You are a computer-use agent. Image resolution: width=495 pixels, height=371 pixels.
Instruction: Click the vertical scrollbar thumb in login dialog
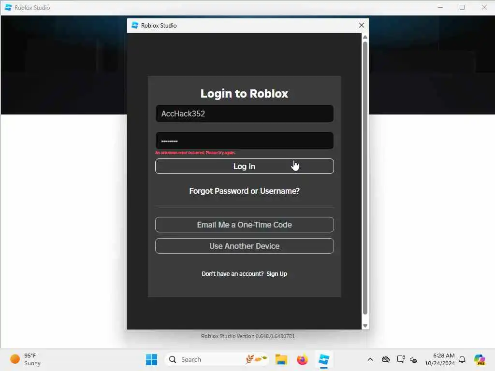click(x=365, y=178)
